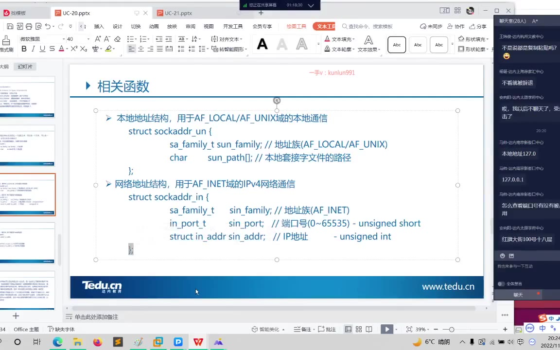This screenshot has height=350, width=560.
Task: Expand the bullet list dropdown
Action: click(136, 39)
